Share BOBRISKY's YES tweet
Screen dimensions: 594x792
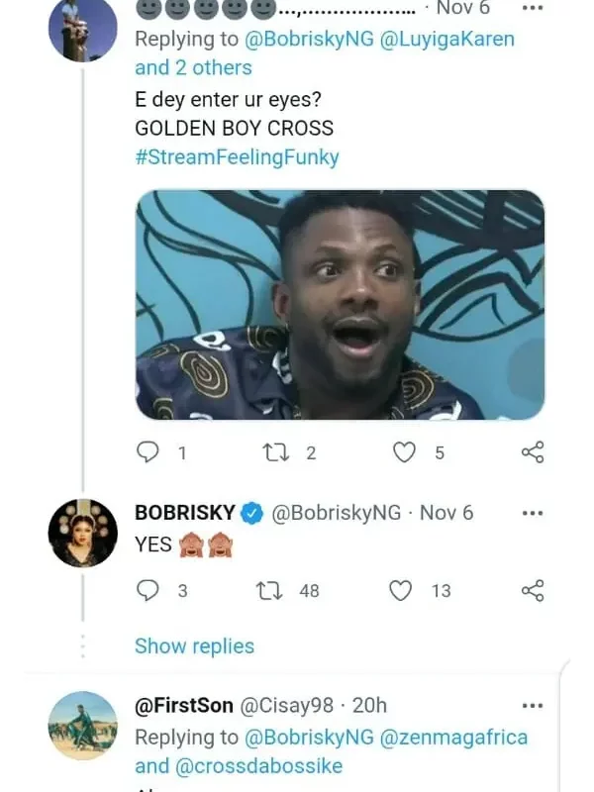(532, 590)
